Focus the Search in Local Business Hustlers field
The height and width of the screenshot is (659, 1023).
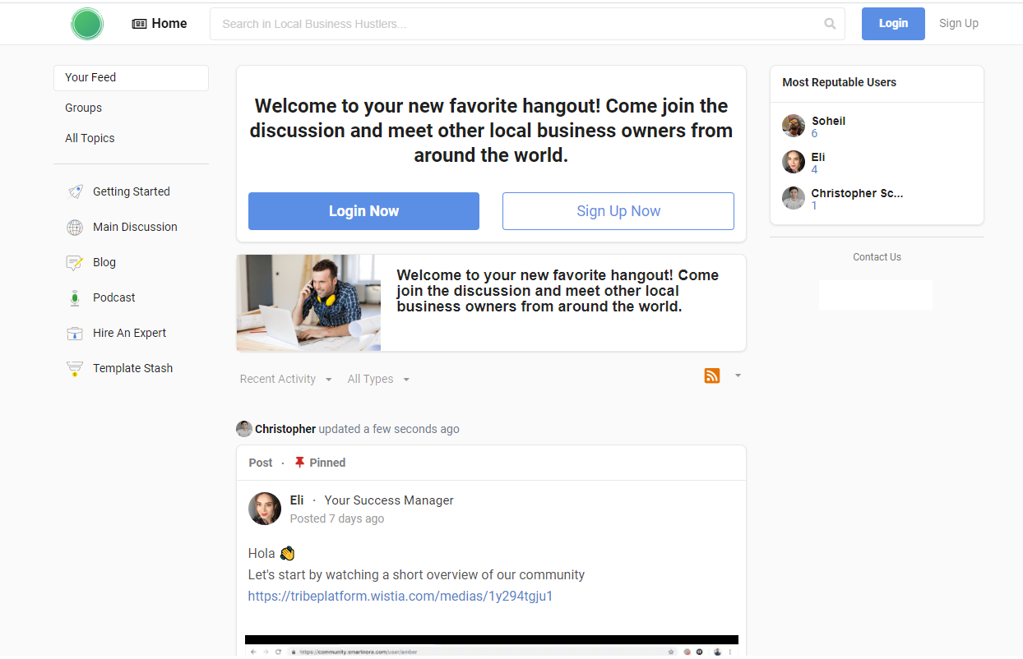point(518,24)
